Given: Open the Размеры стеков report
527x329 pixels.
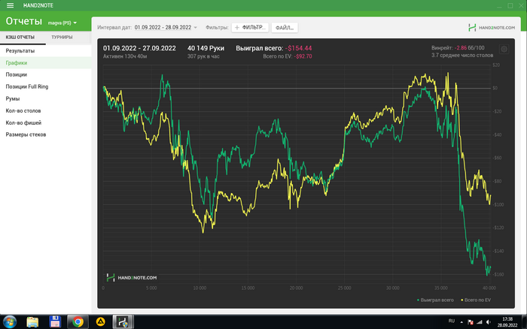Looking at the screenshot, I should 45,134.
